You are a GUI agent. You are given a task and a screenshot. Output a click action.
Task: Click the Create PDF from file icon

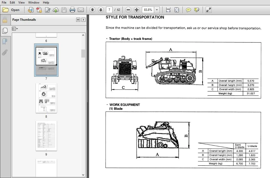[x=31, y=10]
